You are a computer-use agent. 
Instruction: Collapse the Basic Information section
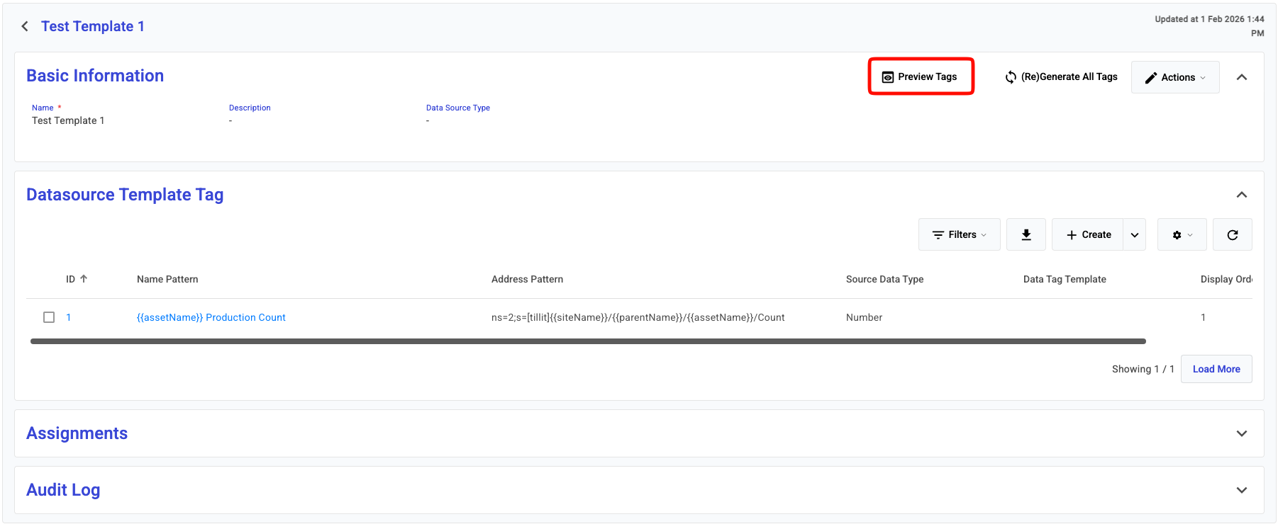click(1241, 77)
